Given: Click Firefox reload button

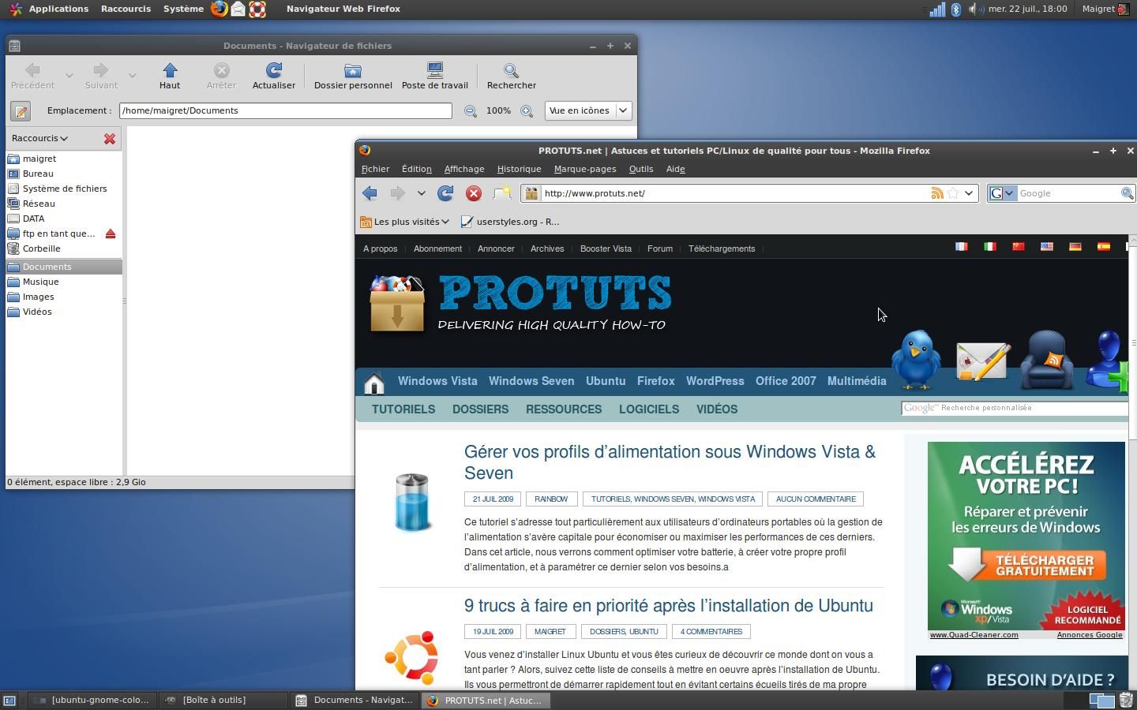Looking at the screenshot, I should tap(445, 193).
